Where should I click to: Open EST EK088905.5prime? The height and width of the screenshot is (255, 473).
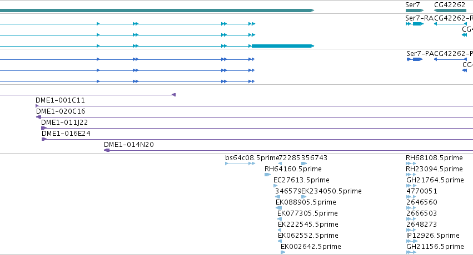point(306,202)
